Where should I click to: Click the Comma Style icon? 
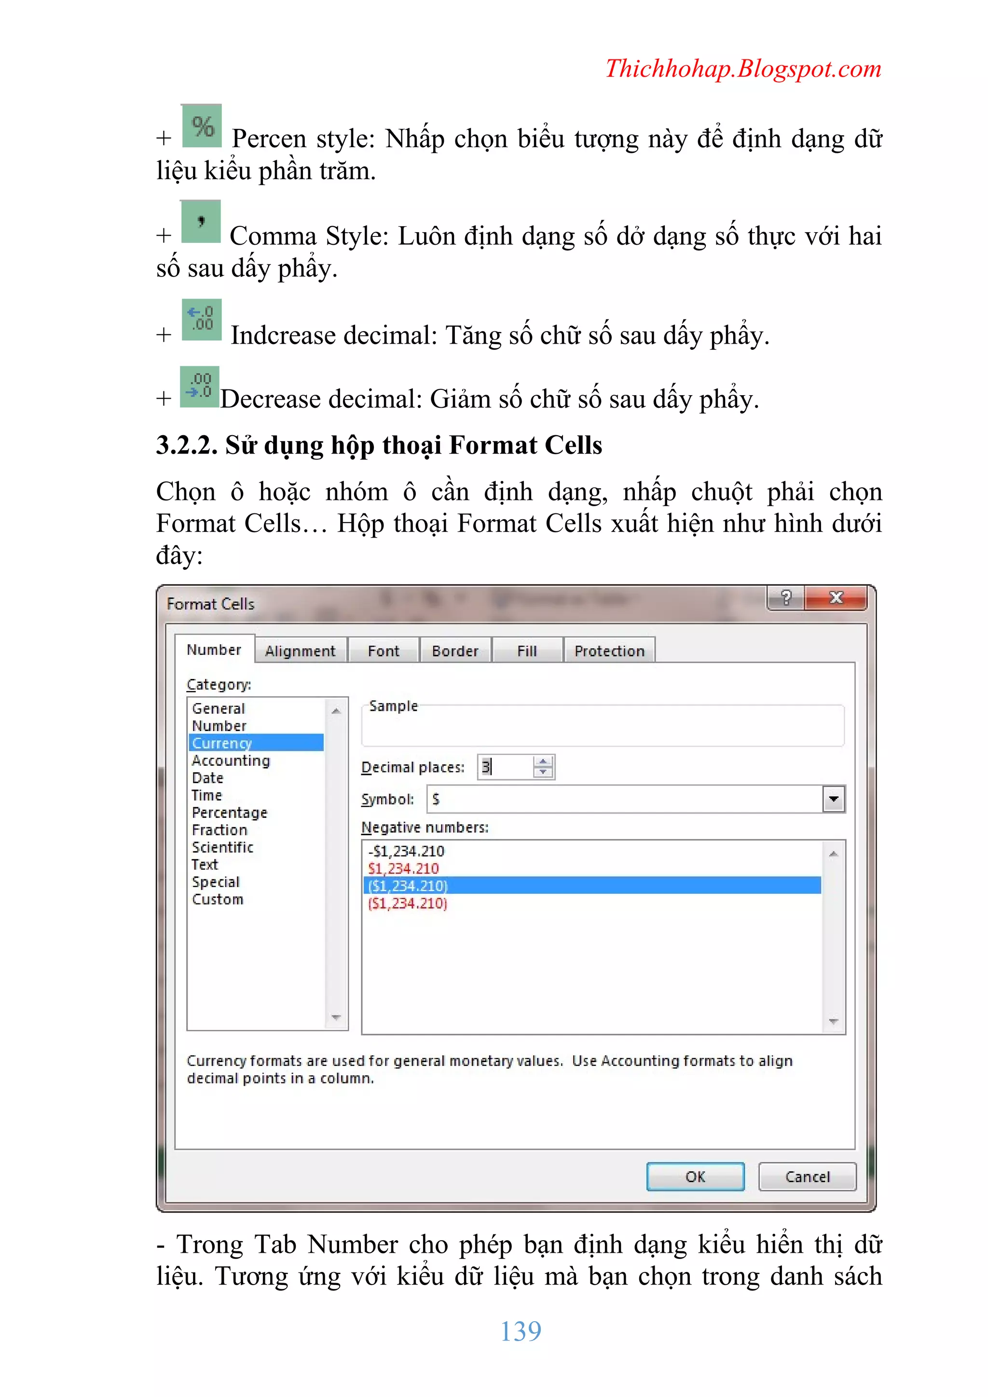click(201, 222)
